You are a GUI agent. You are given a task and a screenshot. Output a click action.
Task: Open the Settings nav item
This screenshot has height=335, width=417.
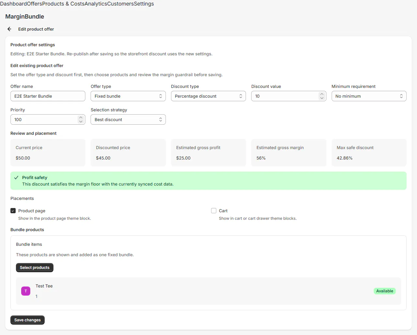click(x=144, y=4)
